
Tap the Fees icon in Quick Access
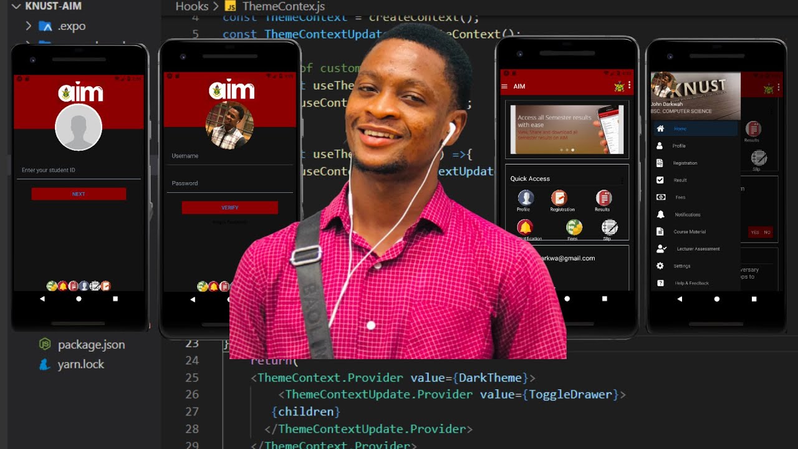[574, 227]
